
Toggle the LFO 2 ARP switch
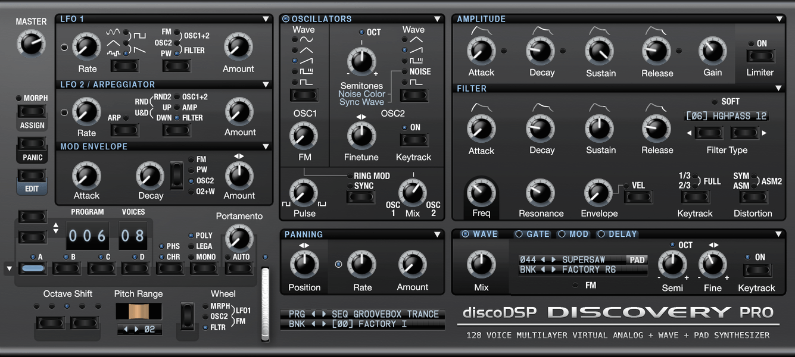[125, 129]
